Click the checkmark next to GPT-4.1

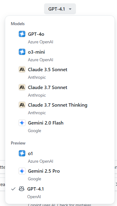coord(13,189)
